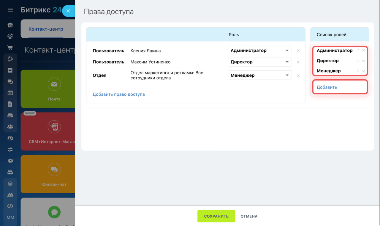Click the building home icon in sidebar
This screenshot has height=226, width=380.
click(10, 25)
